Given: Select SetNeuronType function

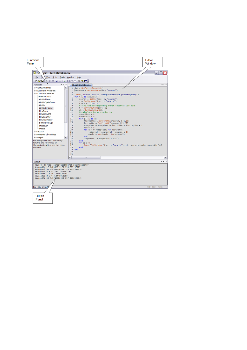Looking at the screenshot, I should tap(46, 123).
